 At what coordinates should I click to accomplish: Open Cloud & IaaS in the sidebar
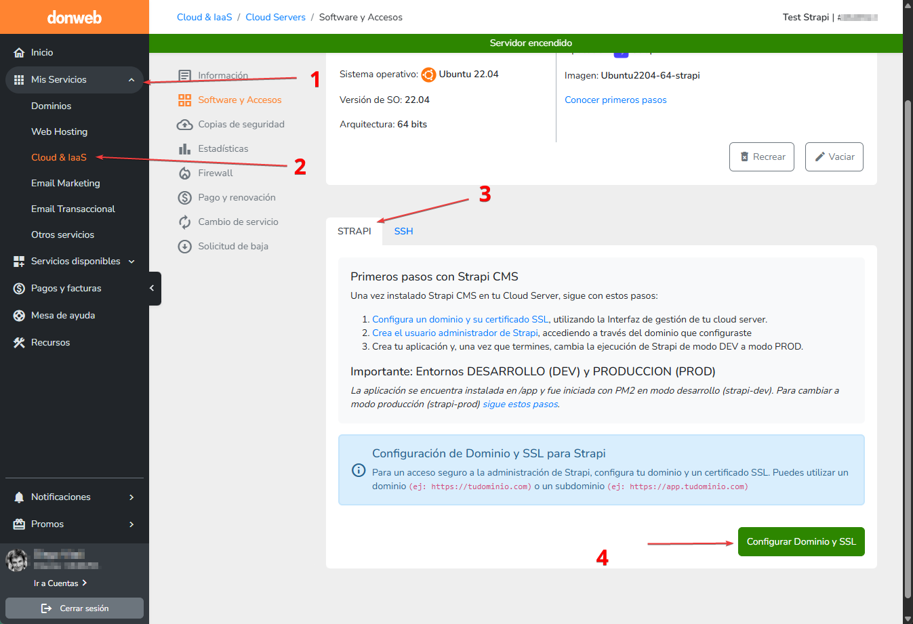pyautogui.click(x=59, y=157)
